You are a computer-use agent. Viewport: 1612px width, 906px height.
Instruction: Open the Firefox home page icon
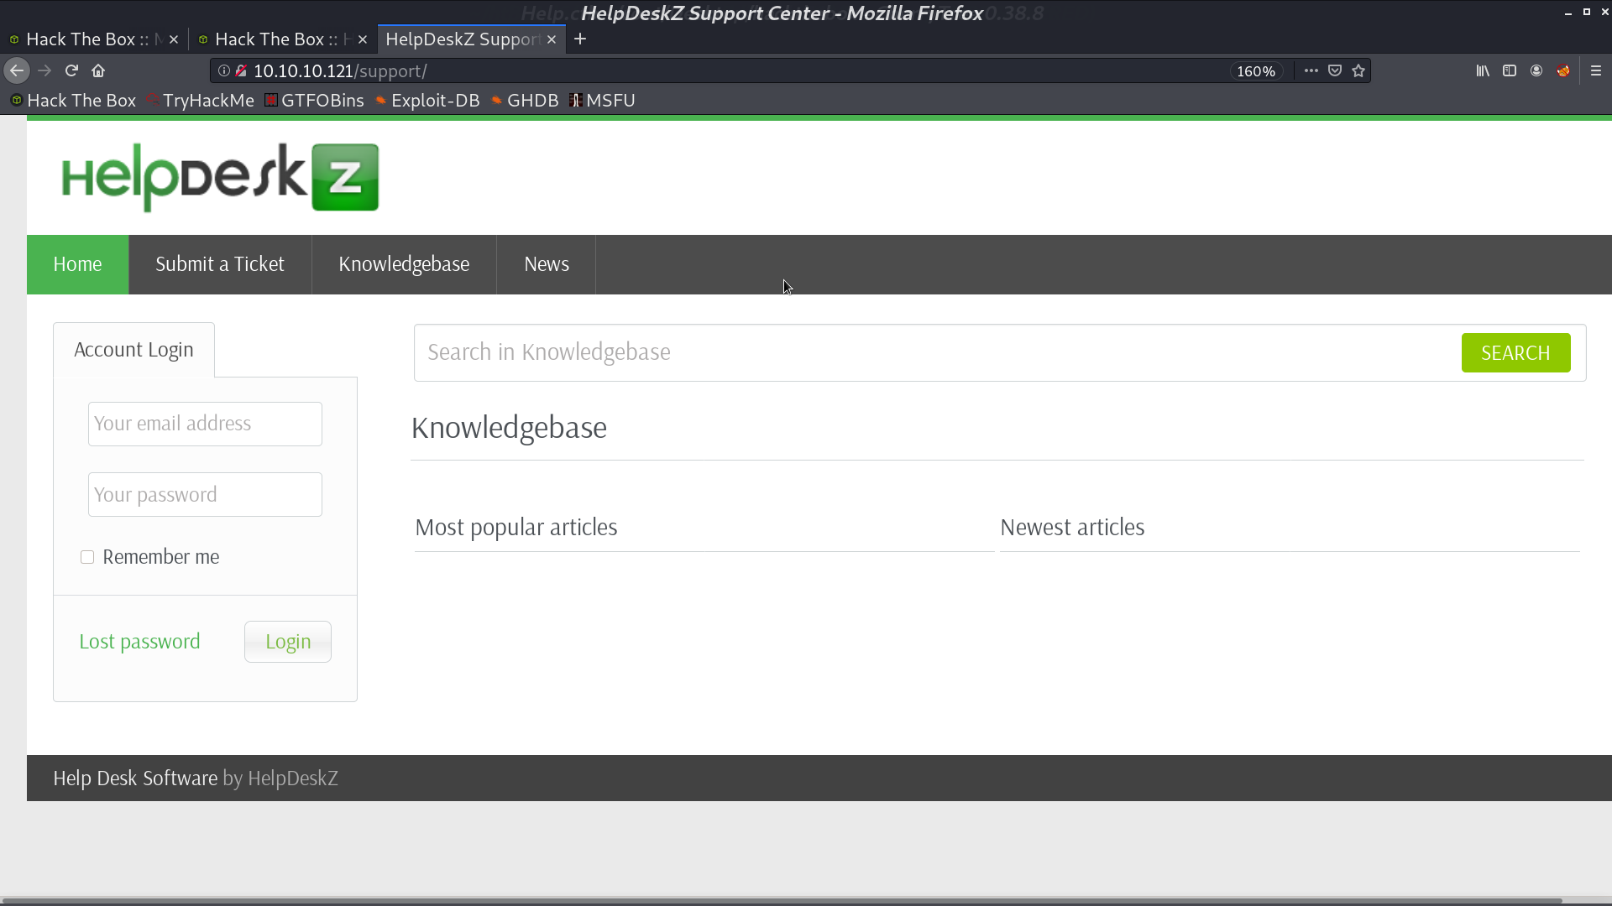[x=98, y=71]
